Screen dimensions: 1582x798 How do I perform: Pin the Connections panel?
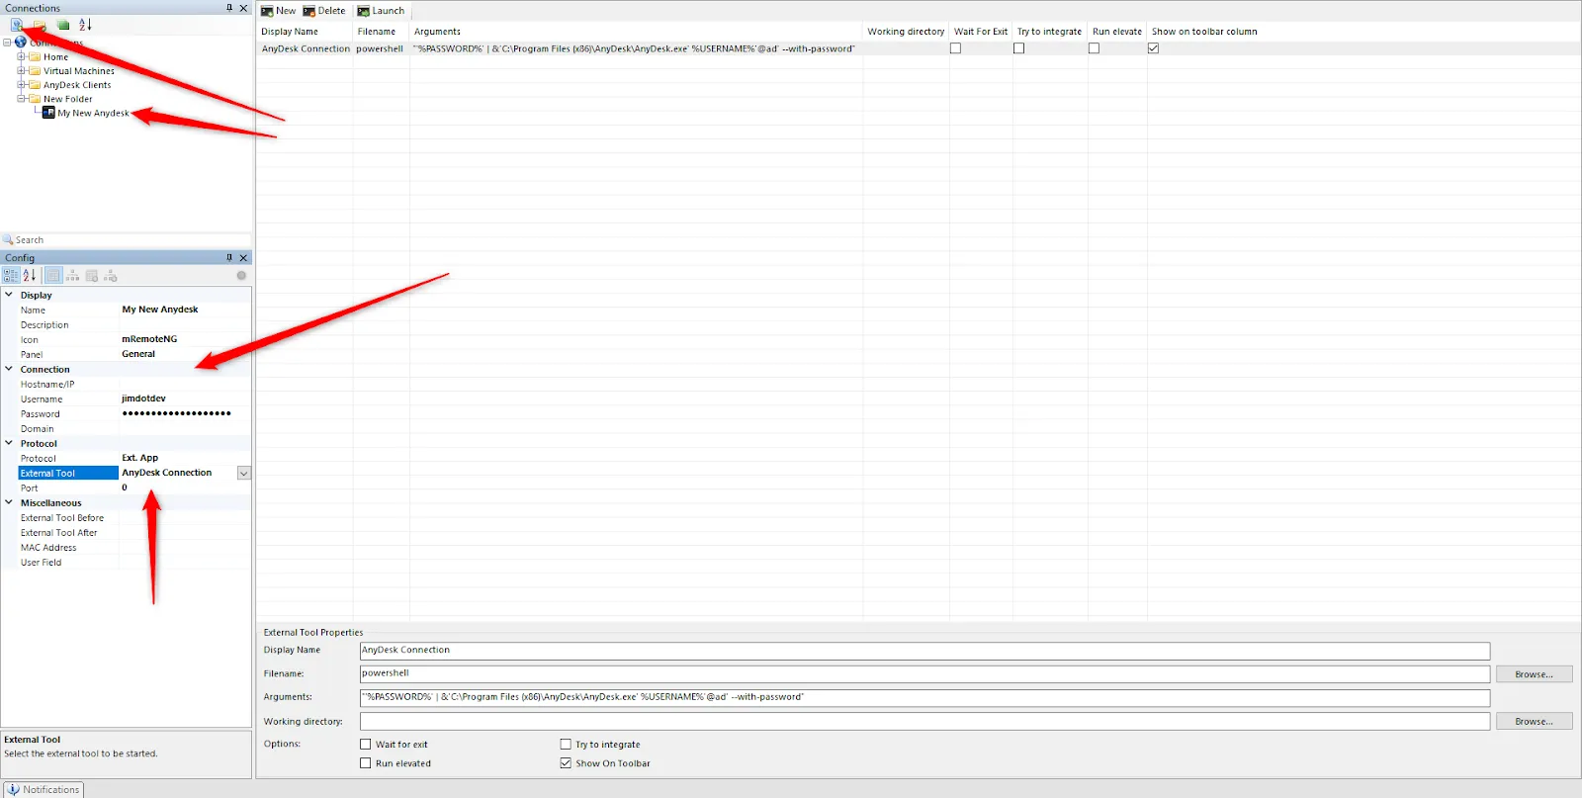[229, 8]
